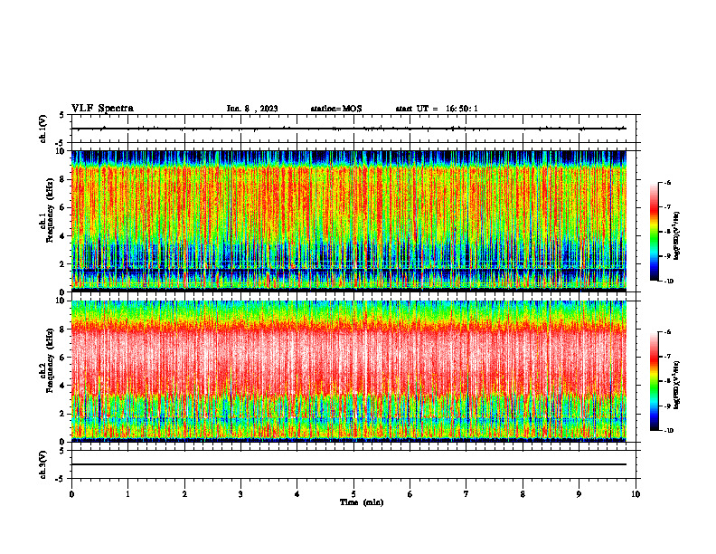Click the time axis tick label "10"

(x=636, y=494)
